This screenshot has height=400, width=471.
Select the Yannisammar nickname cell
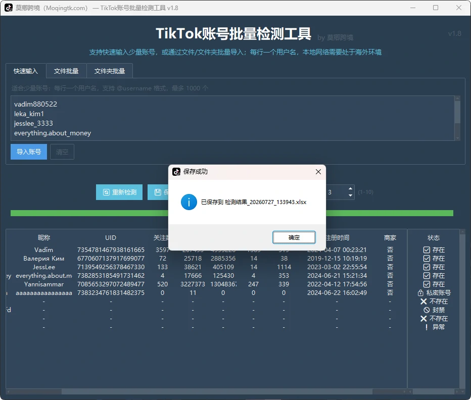click(x=44, y=284)
